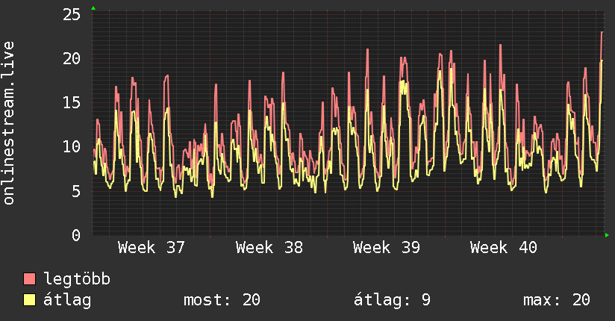Select the átlag legend label beside yellow swatch
This screenshot has height=321, width=615.
pos(67,300)
